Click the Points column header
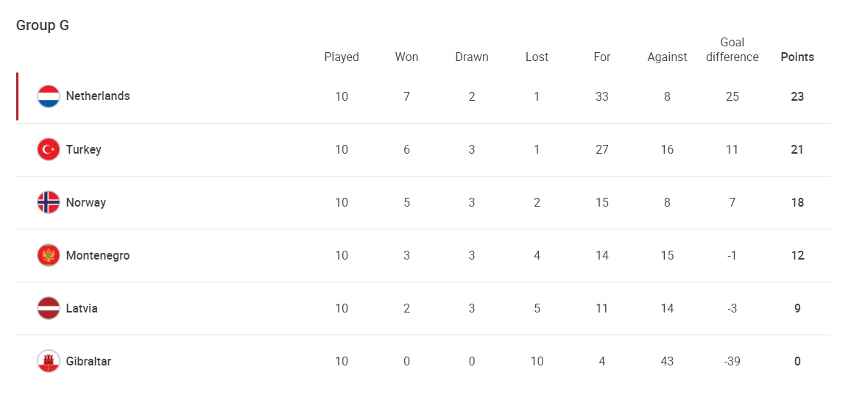 pyautogui.click(x=797, y=57)
